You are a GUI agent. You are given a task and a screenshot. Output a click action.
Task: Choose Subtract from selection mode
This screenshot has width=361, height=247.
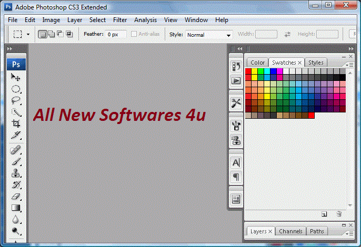(x=61, y=34)
